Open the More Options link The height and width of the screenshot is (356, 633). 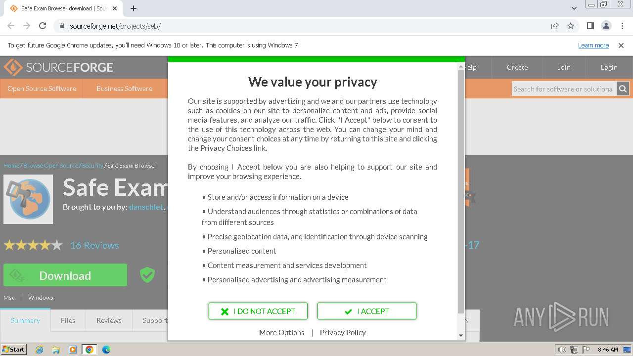pyautogui.click(x=281, y=333)
